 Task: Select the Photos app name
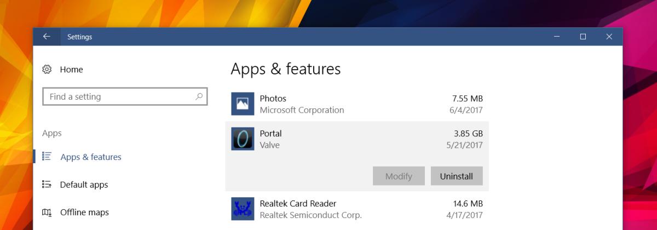[273, 99]
